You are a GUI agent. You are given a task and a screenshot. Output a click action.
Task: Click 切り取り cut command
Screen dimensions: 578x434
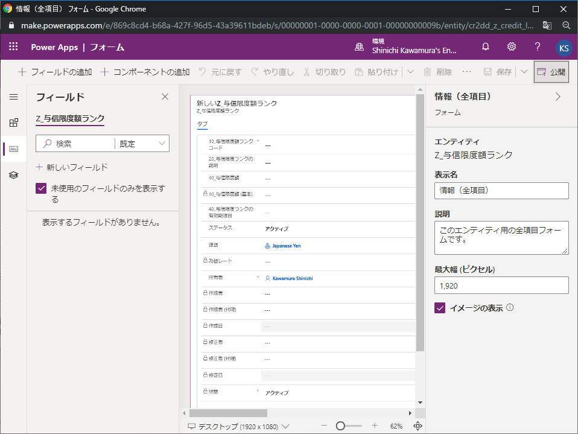[x=325, y=72]
